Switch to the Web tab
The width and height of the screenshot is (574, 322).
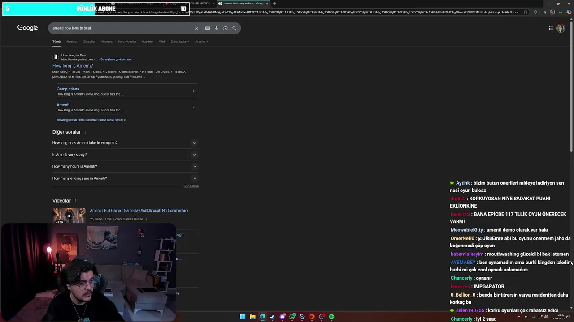(162, 42)
